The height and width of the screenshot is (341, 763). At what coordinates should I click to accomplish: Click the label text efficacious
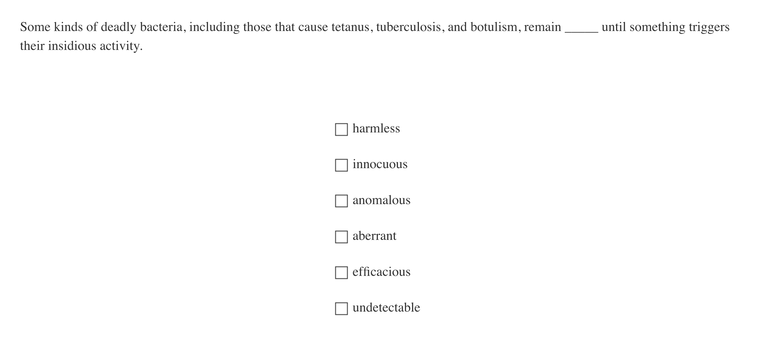tap(381, 272)
